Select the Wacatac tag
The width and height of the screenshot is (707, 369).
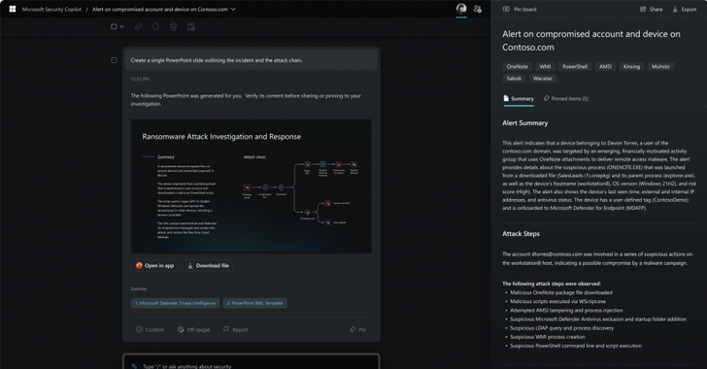tap(543, 78)
